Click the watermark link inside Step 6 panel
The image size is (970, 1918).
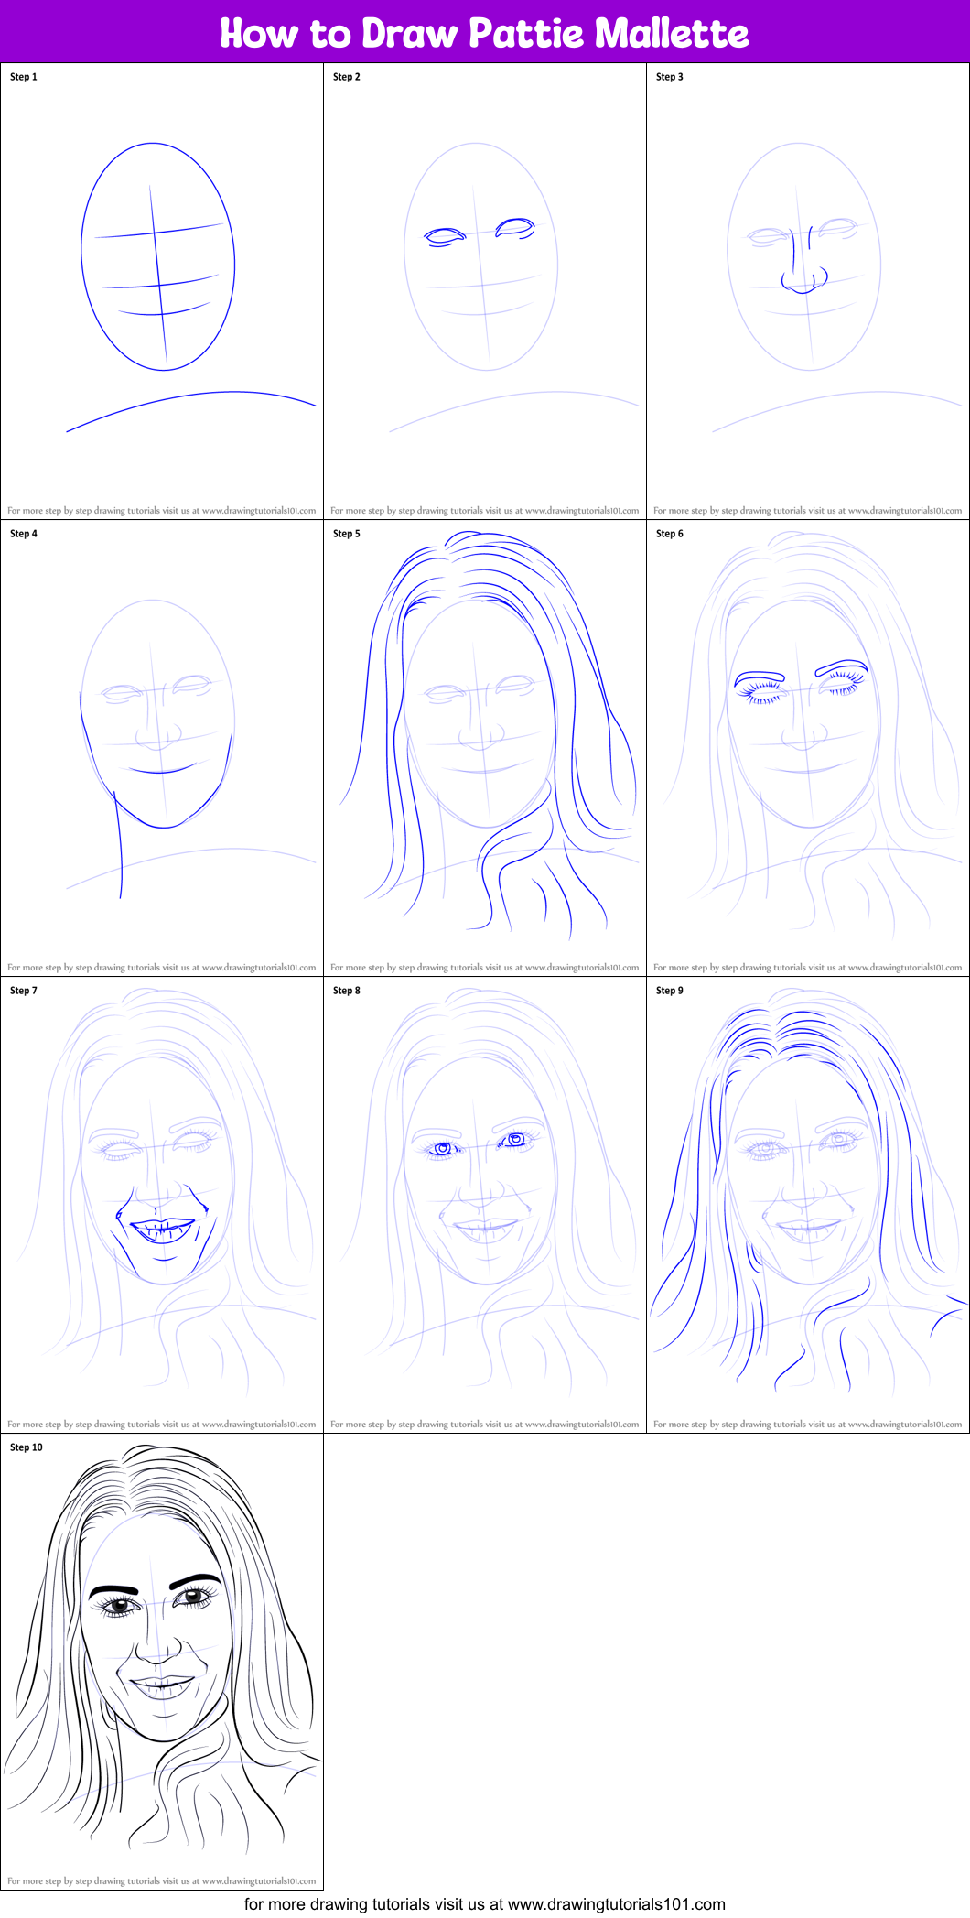[808, 968]
